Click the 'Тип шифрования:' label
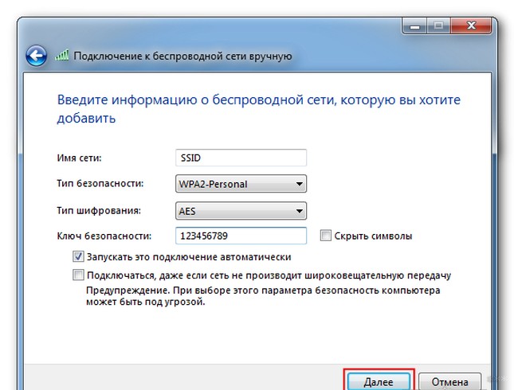The image size is (514, 390). coord(99,210)
